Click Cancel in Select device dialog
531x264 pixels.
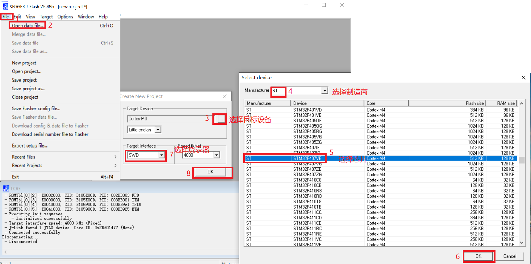pos(510,256)
